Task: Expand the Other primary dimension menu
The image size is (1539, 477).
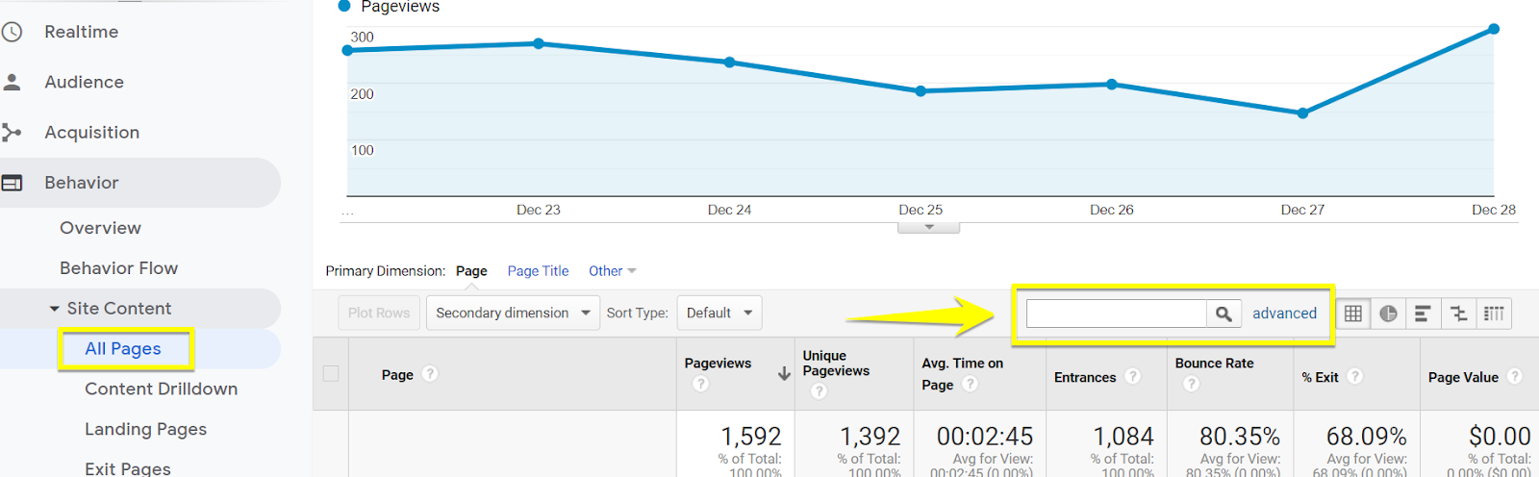Action: 612,271
